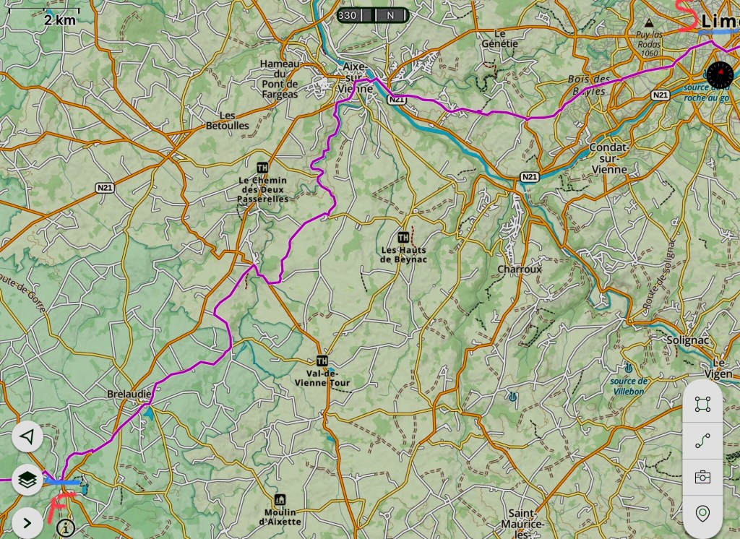Tap the 330 N heading indicator
This screenshot has height=539, width=740.
(x=372, y=15)
